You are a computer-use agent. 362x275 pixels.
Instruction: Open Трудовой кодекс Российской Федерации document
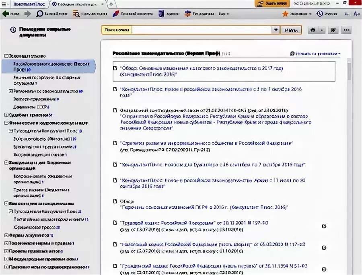coord(194,223)
